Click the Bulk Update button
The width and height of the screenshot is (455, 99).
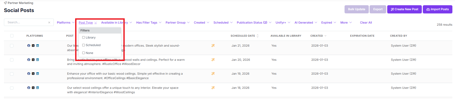(x=356, y=9)
